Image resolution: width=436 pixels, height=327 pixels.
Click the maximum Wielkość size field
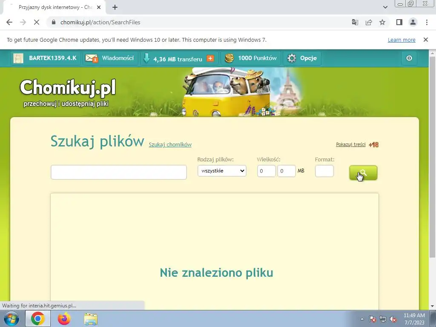click(287, 171)
